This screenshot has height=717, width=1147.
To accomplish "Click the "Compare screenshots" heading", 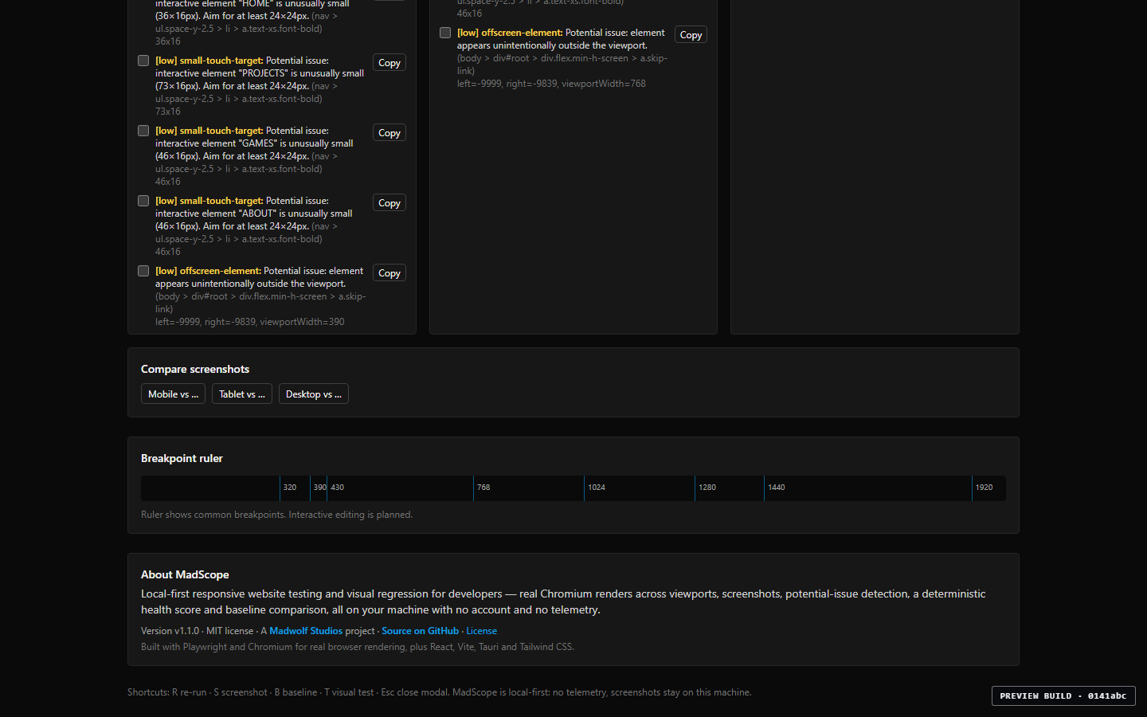I will click(x=195, y=369).
